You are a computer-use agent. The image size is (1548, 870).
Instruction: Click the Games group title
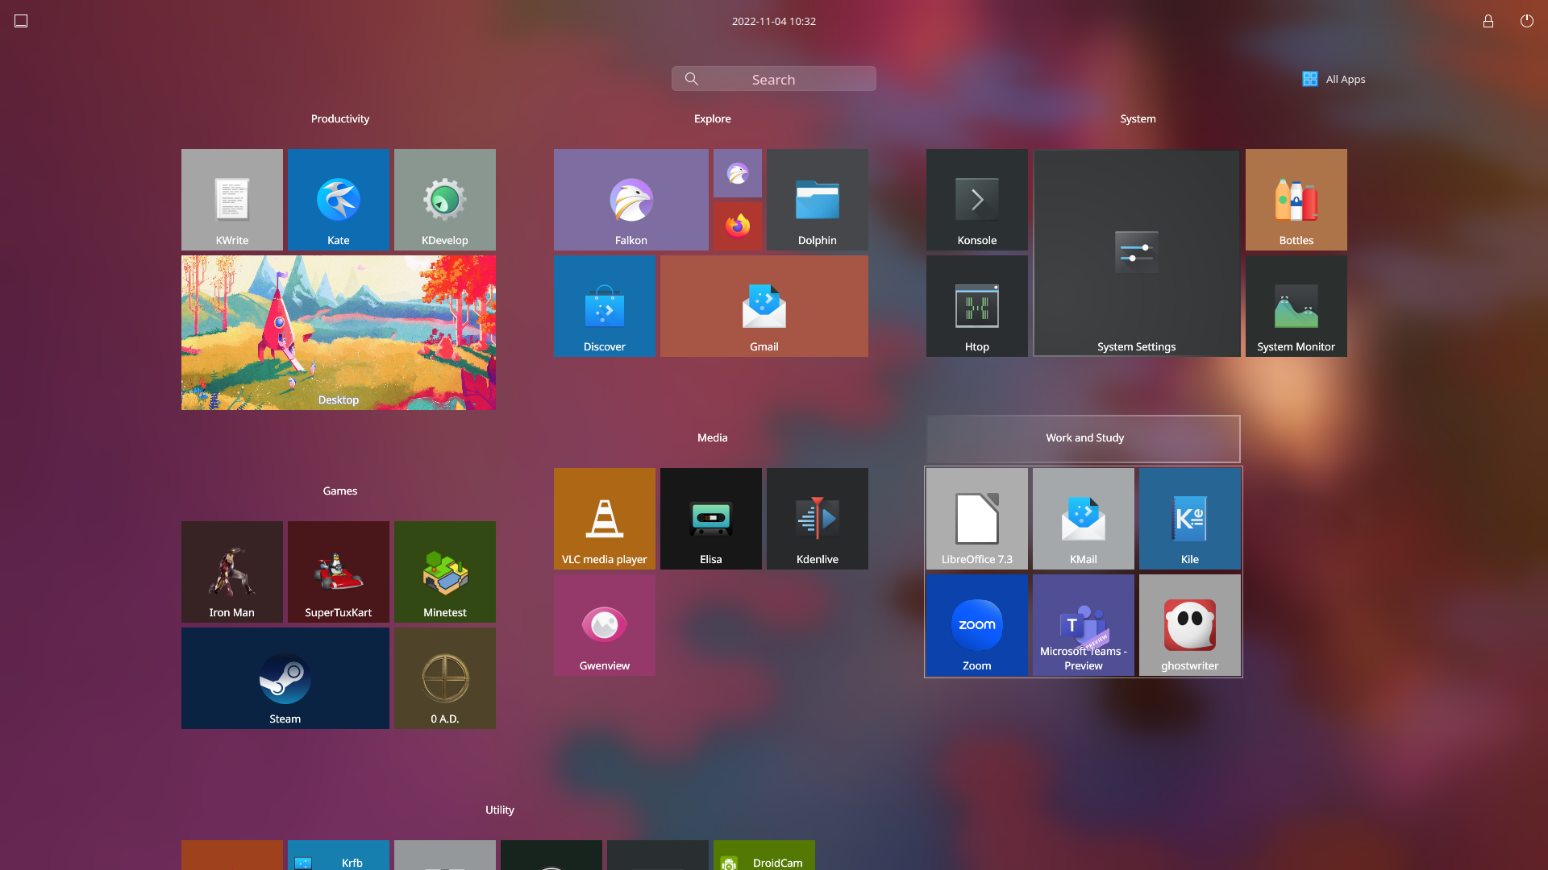[x=340, y=491]
